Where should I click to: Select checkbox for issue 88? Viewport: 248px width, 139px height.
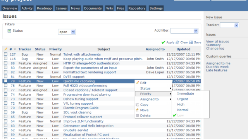(6, 63)
